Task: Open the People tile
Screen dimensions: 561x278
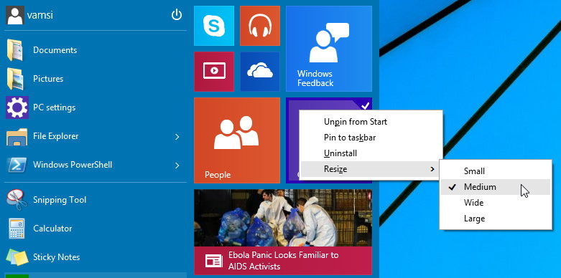Action: click(x=237, y=140)
